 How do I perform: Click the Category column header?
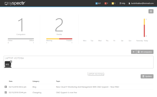pos(36,81)
